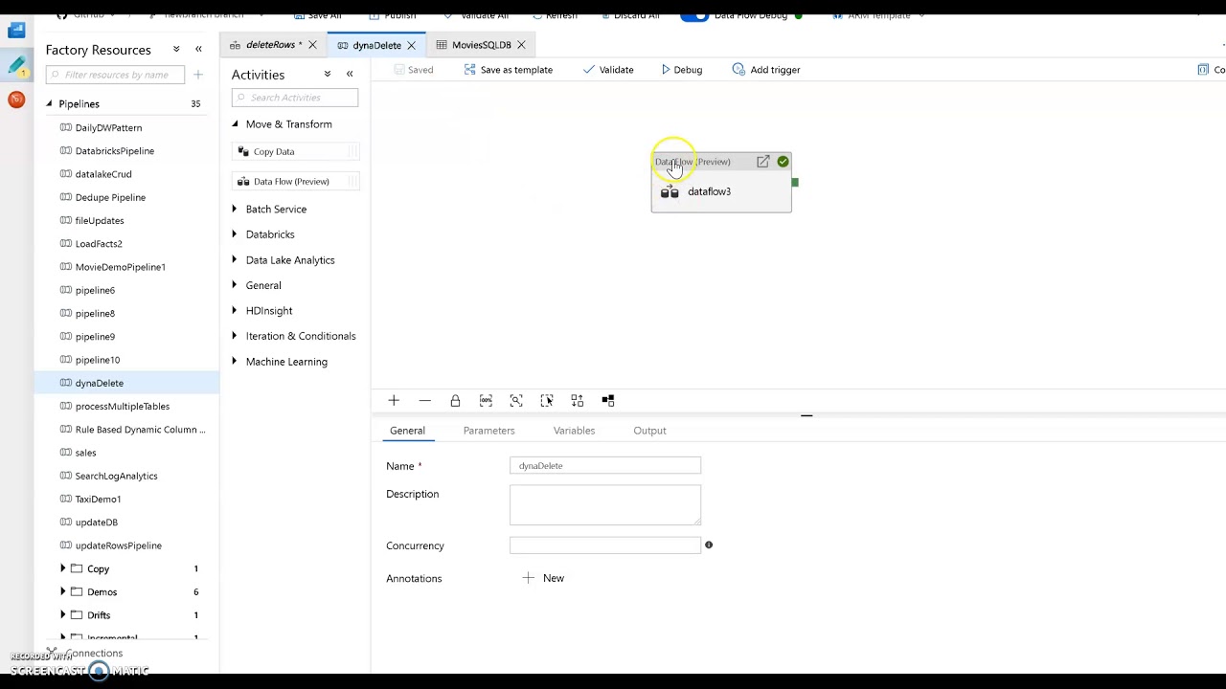This screenshot has height=689, width=1226.
Task: Toggle the Data Flow Debug switch
Action: pyautogui.click(x=694, y=15)
